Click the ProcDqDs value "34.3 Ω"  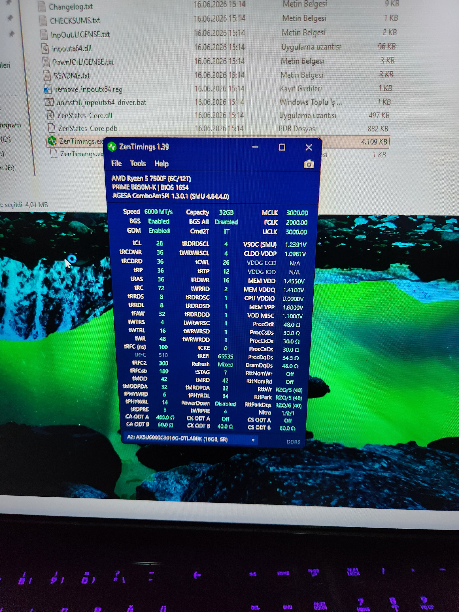click(x=290, y=358)
